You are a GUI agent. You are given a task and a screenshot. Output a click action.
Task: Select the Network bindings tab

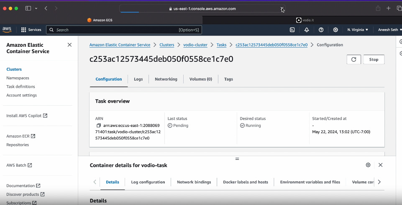tap(194, 182)
